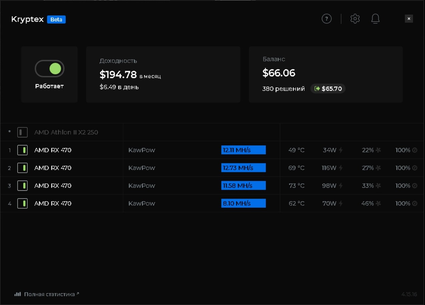Click the gauge icon in the 49 °C row
Image resolution: width=425 pixels, height=305 pixels.
pos(415,150)
